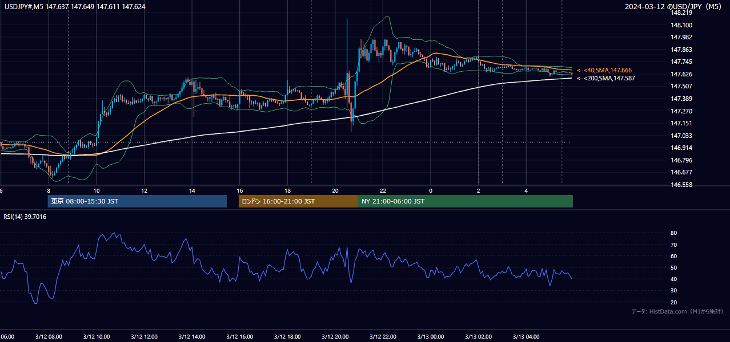Click price axis value 146.558
Viewport: 730px width, 342px height.
pos(682,185)
